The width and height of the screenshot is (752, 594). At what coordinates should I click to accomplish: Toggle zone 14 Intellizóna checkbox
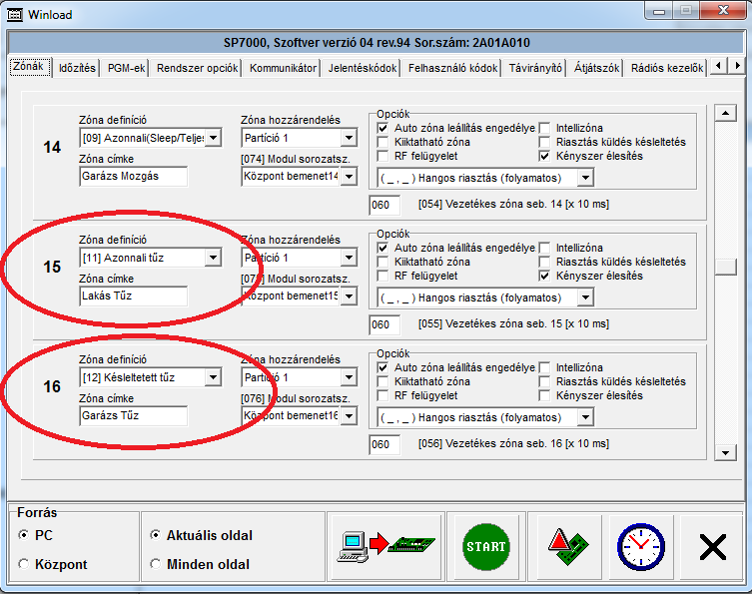544,128
